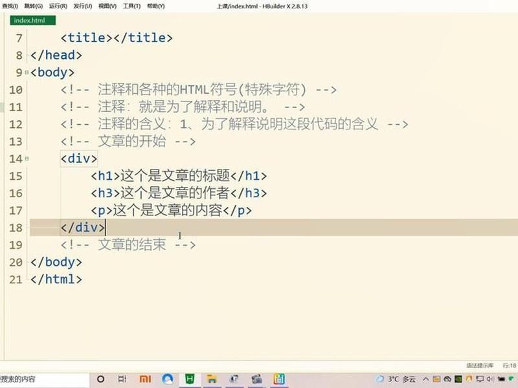Image resolution: width=518 pixels, height=388 pixels.
Task: Launch the orange Mi app in taskbar
Action: point(145,379)
